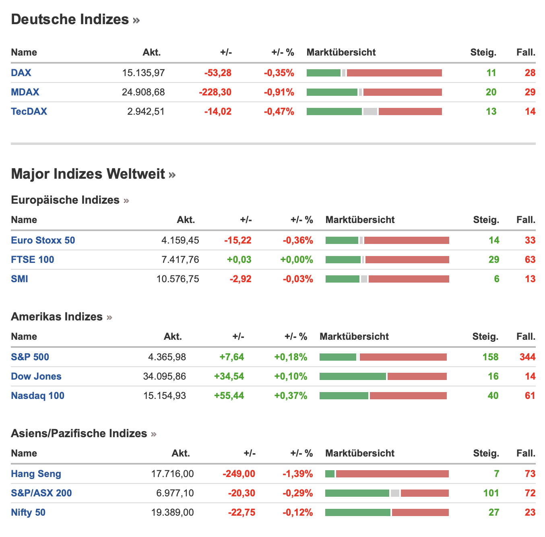
Task: Click the S&P/ASX 200 link
Action: [x=41, y=493]
